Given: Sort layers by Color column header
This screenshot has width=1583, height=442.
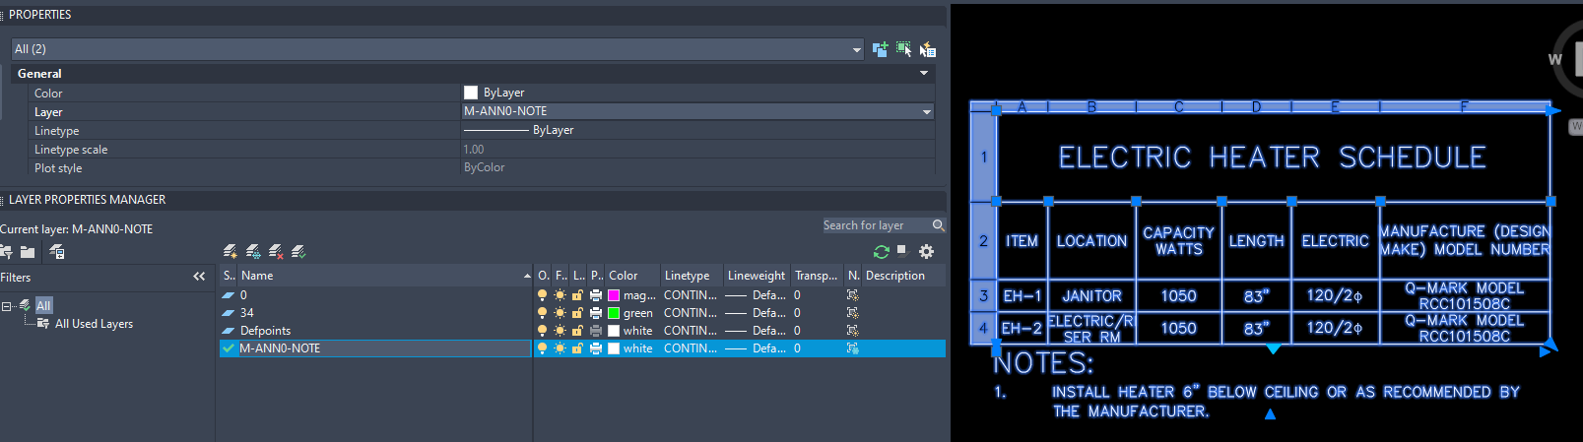Looking at the screenshot, I should [x=632, y=276].
